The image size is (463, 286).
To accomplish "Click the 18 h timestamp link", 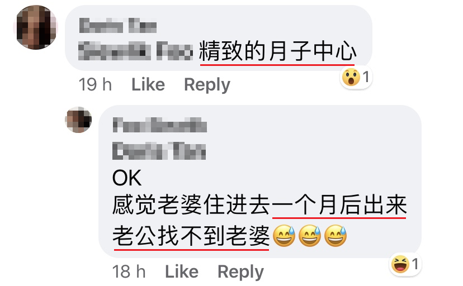I will point(129,271).
